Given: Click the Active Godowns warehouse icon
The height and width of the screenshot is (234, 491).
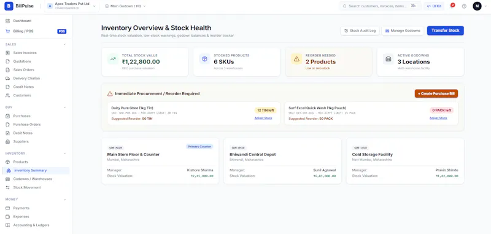Looking at the screenshot, I should pos(389,58).
